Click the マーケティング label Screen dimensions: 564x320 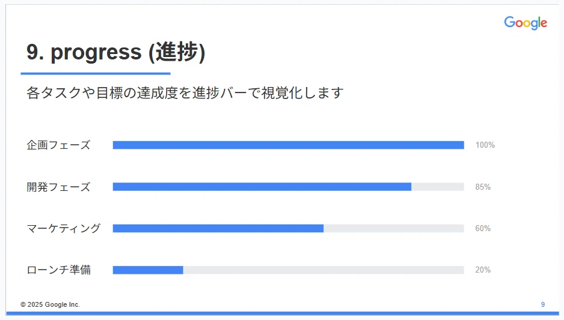tap(64, 228)
